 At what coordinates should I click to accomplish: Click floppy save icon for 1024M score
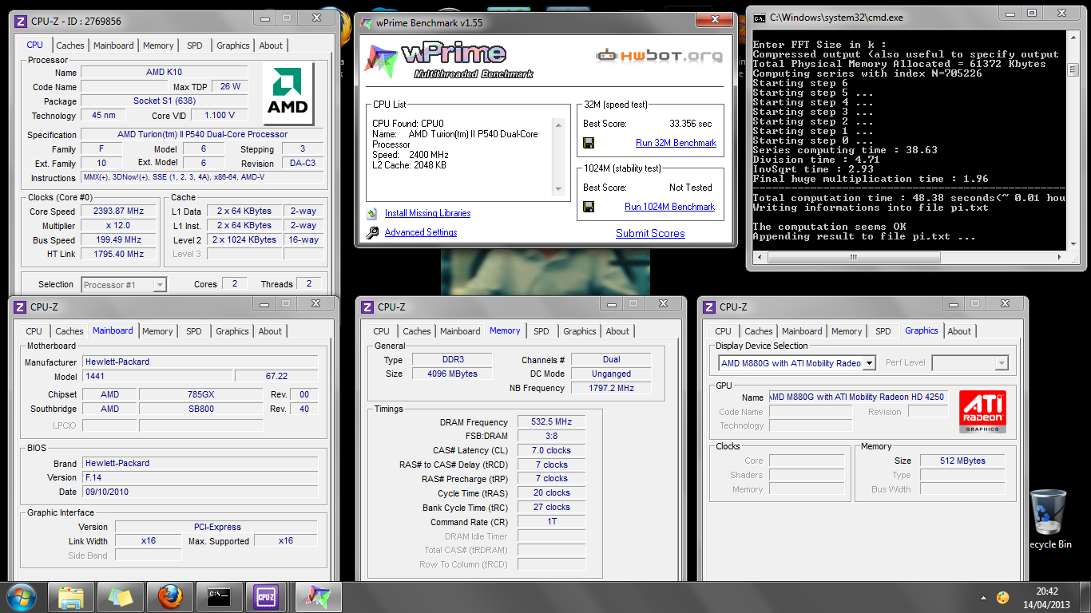pyautogui.click(x=589, y=207)
